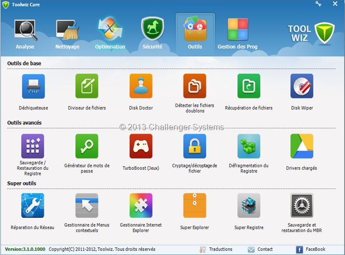This screenshot has height=255, width=345.
Task: Start Défragmentation du Registre
Action: click(x=249, y=146)
